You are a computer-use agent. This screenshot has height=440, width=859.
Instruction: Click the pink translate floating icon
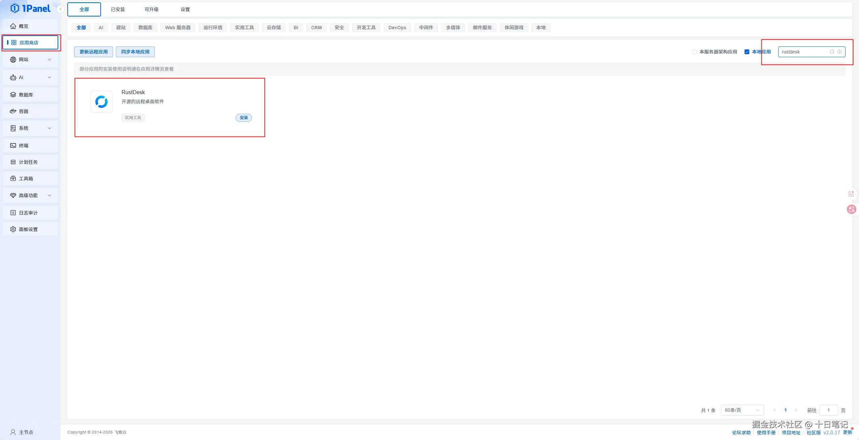[851, 209]
